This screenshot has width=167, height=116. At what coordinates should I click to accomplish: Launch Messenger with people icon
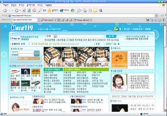(100, 10)
